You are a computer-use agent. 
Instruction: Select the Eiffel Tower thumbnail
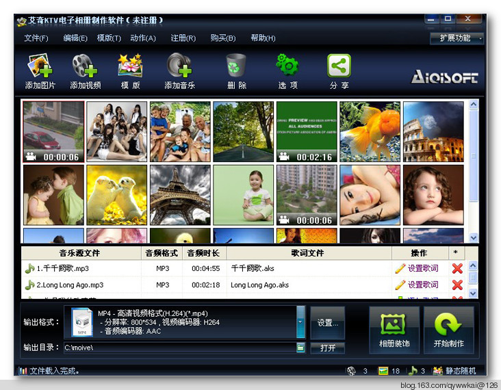click(180, 195)
